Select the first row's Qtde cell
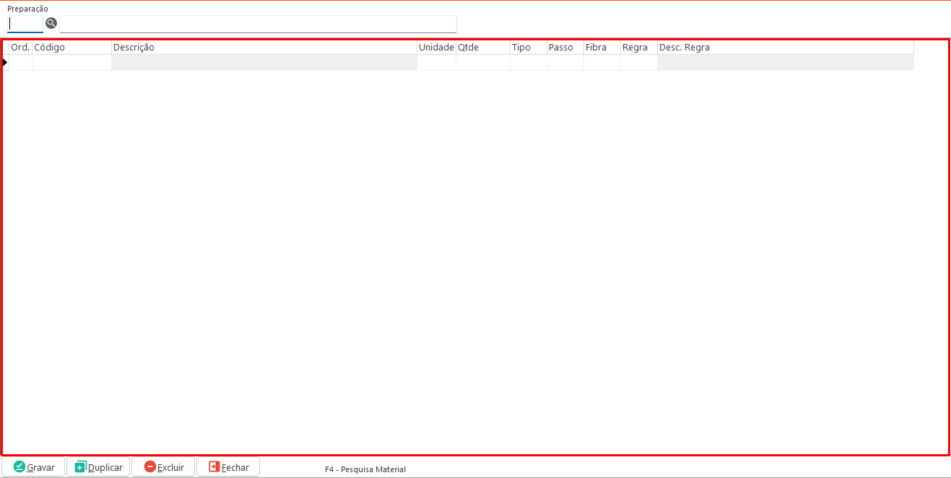The height and width of the screenshot is (478, 951). click(482, 63)
